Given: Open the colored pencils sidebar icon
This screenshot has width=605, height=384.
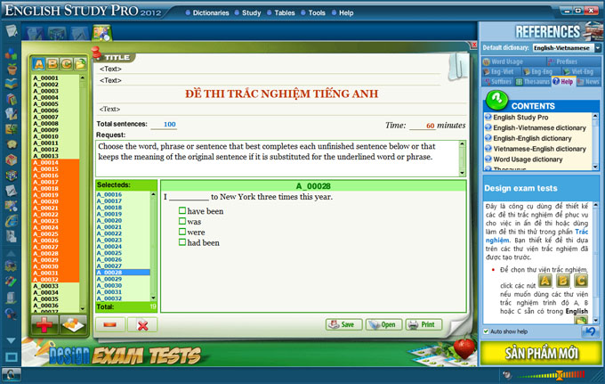Looking at the screenshot, I should [x=12, y=282].
